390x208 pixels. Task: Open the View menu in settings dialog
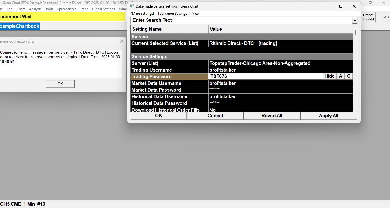(196, 14)
